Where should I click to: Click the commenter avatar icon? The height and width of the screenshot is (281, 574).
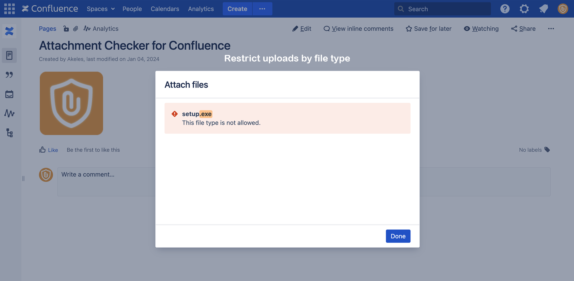pos(46,175)
